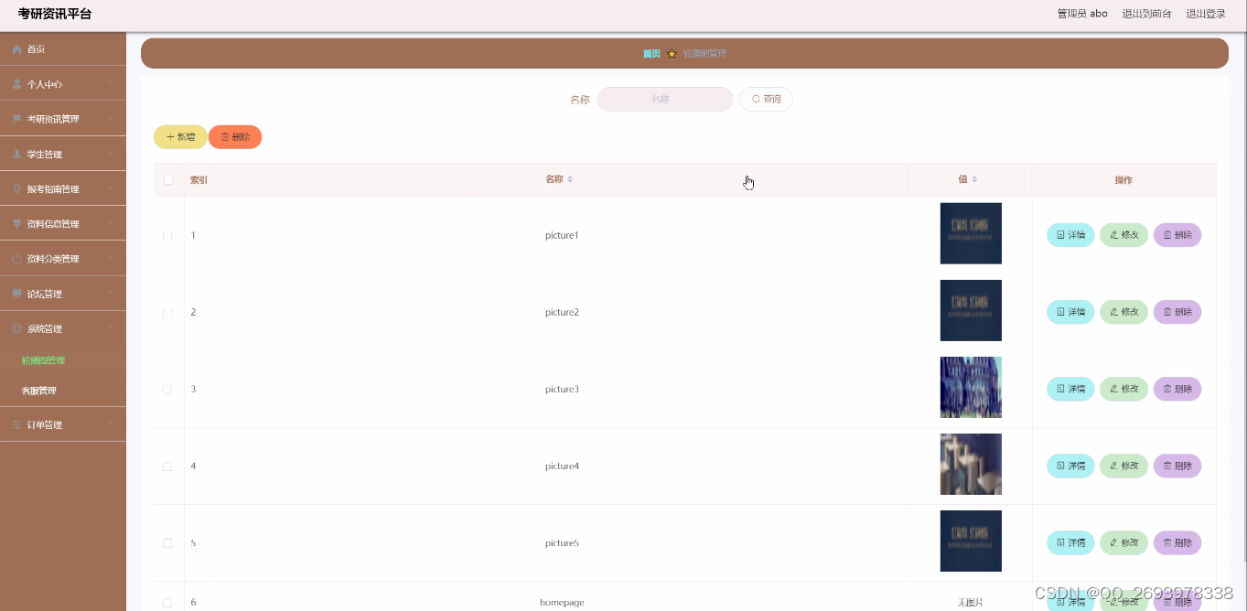
Task: Click the sort arrows on 值 column
Action: [974, 179]
